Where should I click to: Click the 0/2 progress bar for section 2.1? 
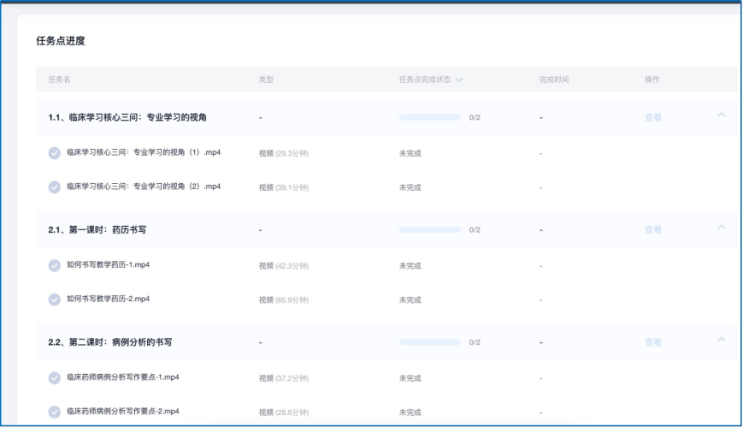(x=429, y=229)
